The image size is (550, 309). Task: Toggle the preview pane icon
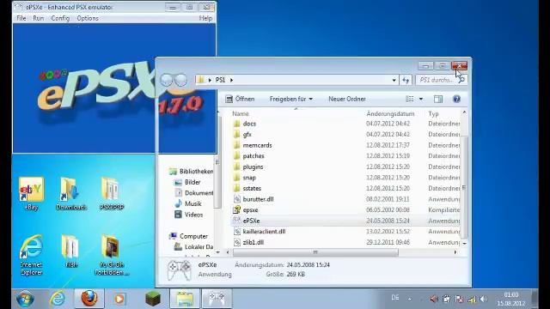click(438, 100)
